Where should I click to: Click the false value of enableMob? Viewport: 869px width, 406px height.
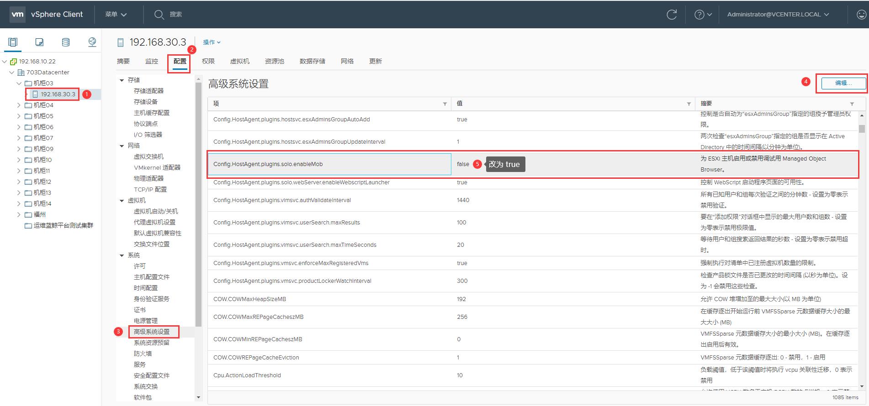463,164
